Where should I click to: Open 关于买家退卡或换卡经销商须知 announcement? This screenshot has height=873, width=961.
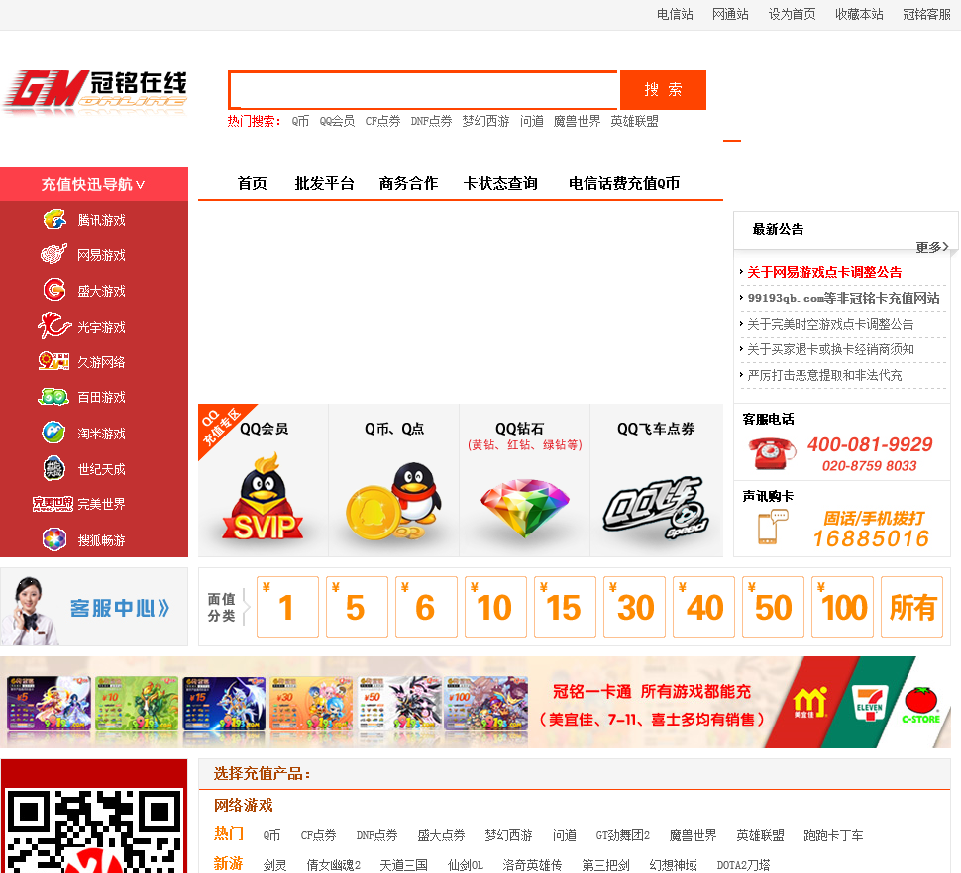click(x=830, y=349)
